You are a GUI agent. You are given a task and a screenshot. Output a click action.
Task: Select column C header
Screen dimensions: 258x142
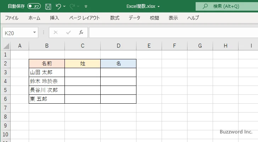83,45
